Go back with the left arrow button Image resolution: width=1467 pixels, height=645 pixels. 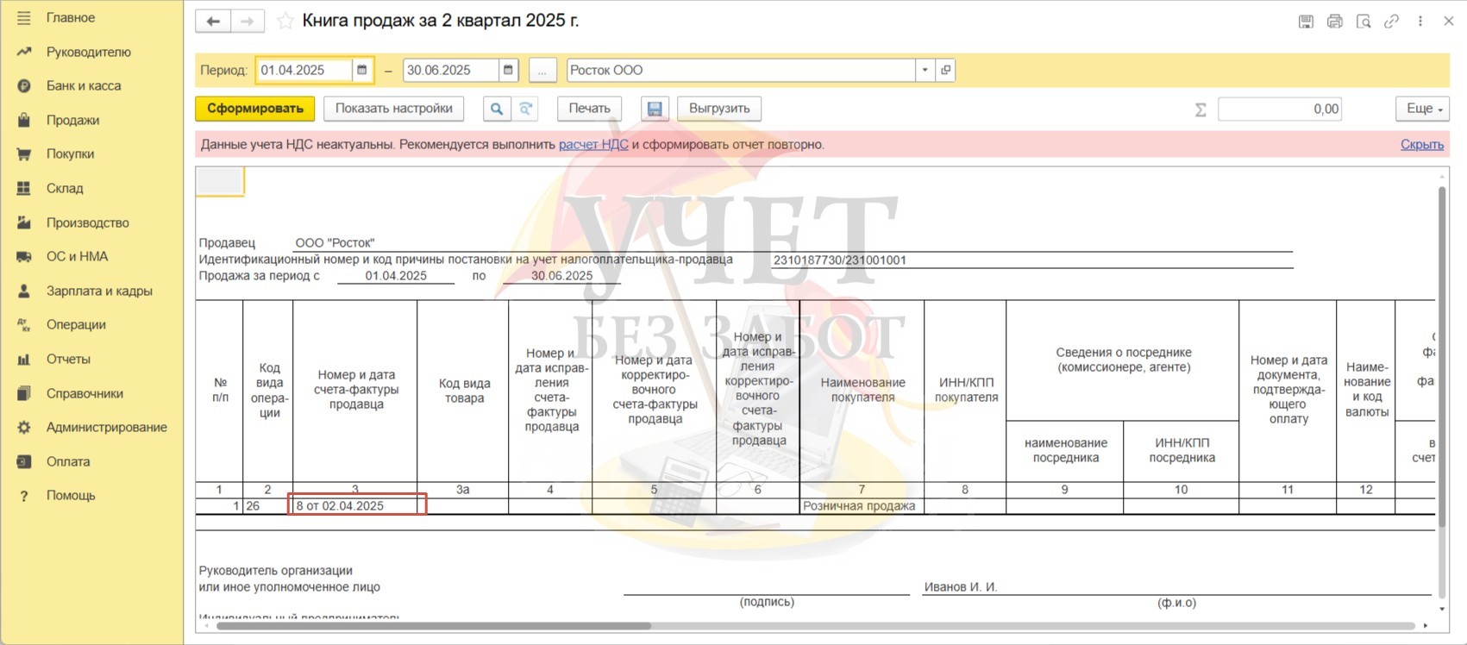click(213, 22)
